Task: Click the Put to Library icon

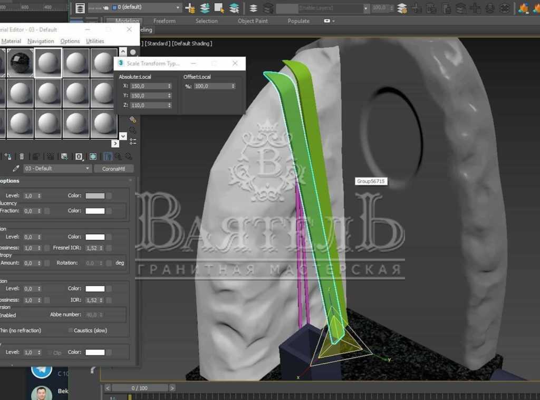Action: pos(64,156)
